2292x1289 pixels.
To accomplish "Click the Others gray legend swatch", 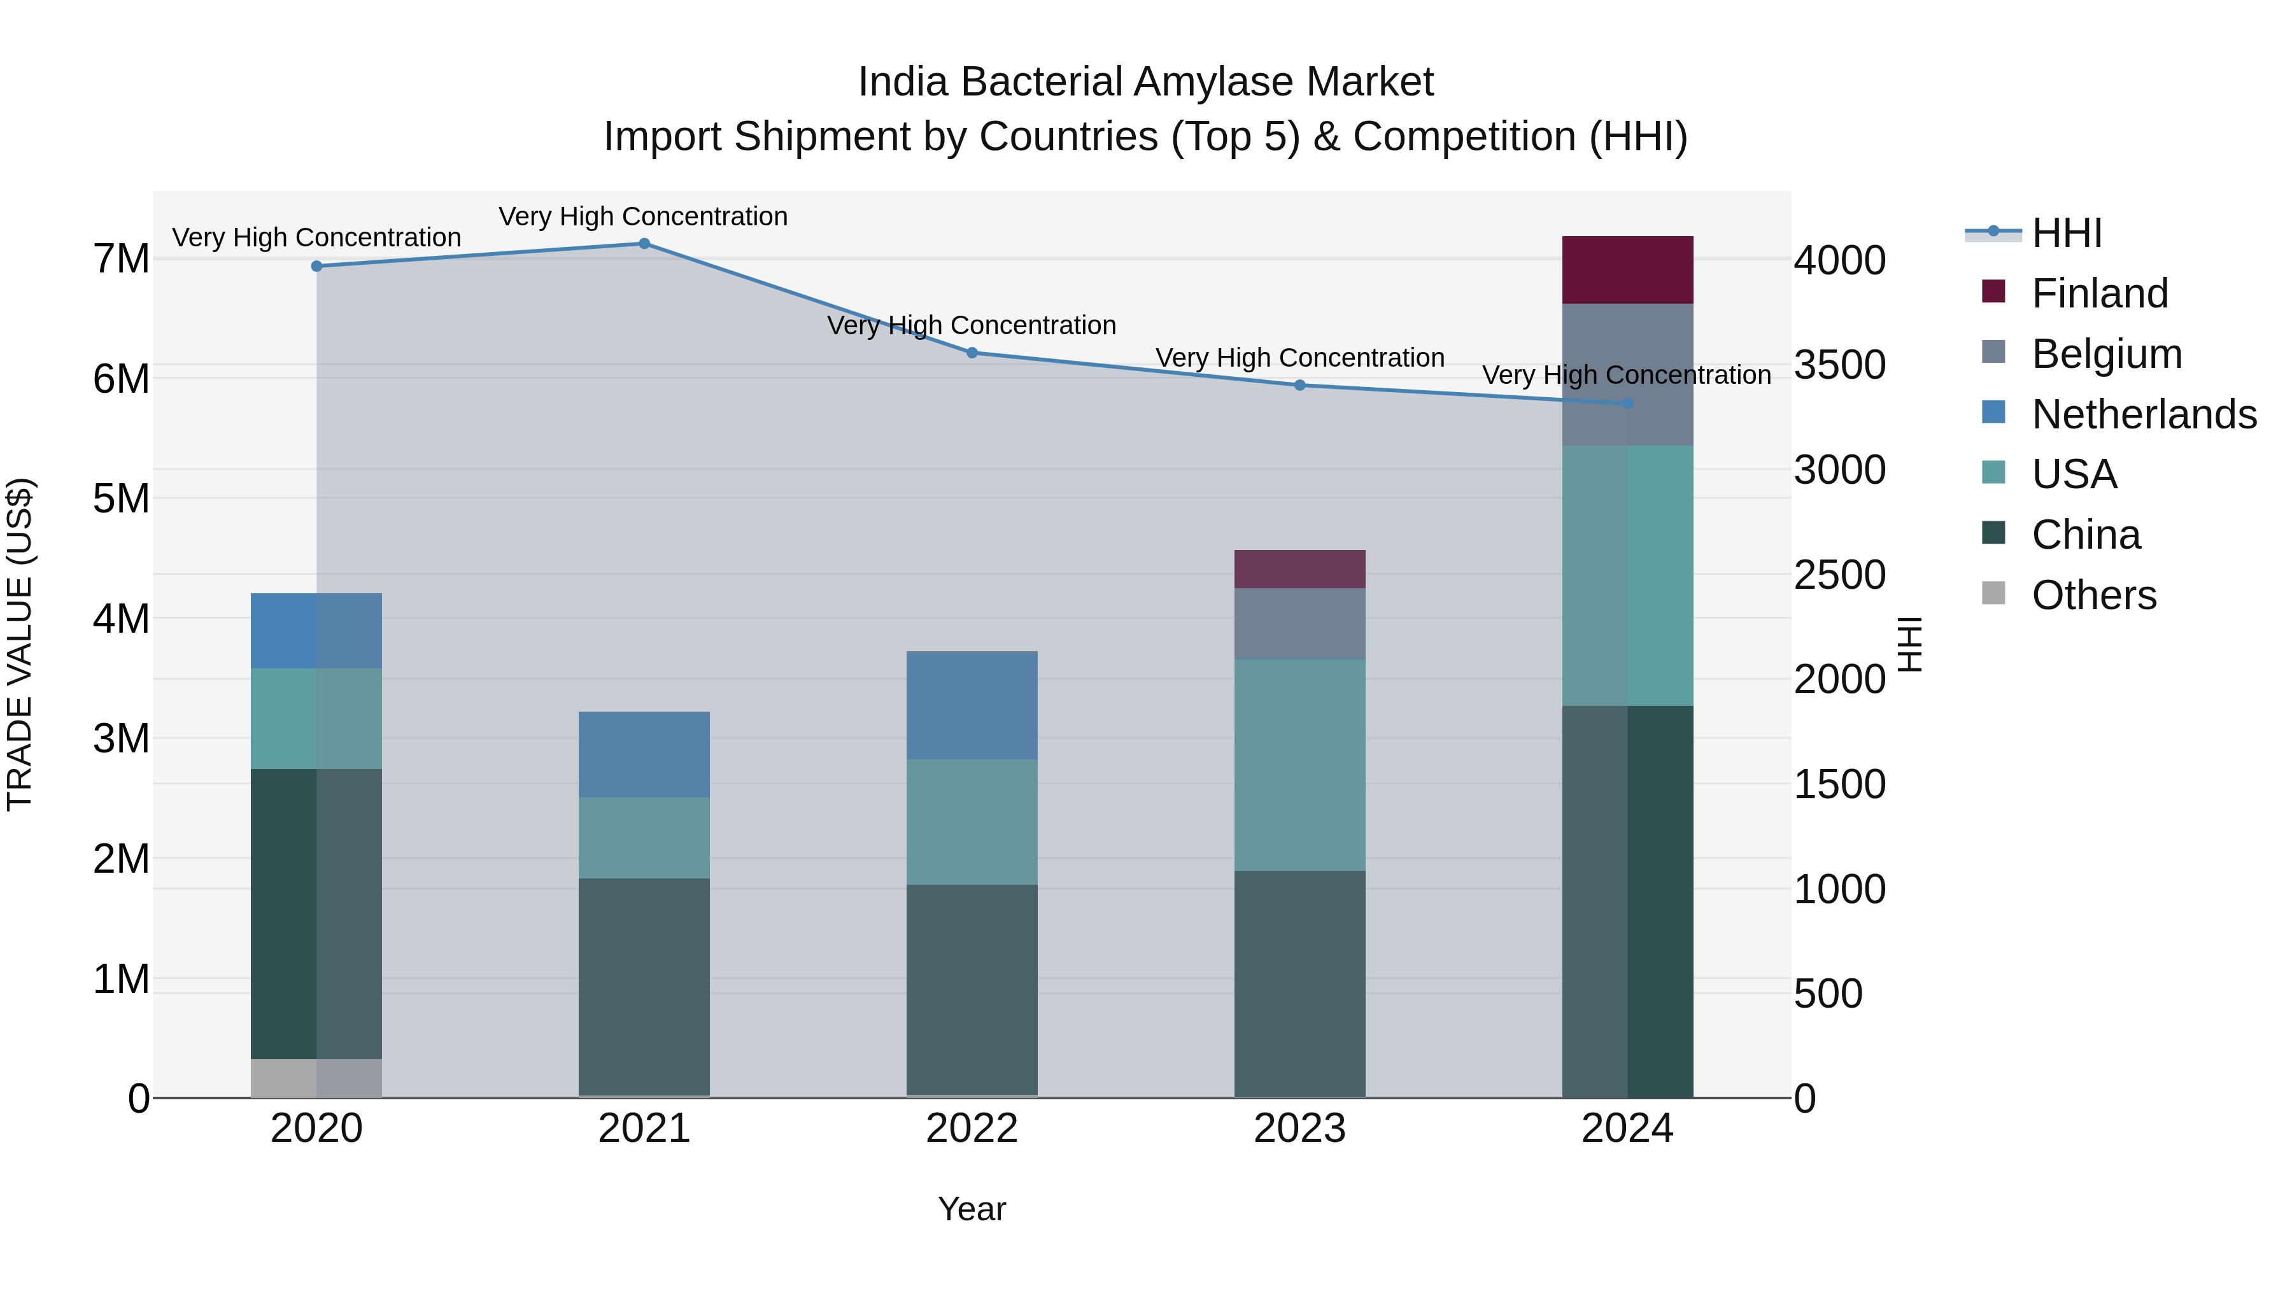I will pyautogui.click(x=1994, y=593).
